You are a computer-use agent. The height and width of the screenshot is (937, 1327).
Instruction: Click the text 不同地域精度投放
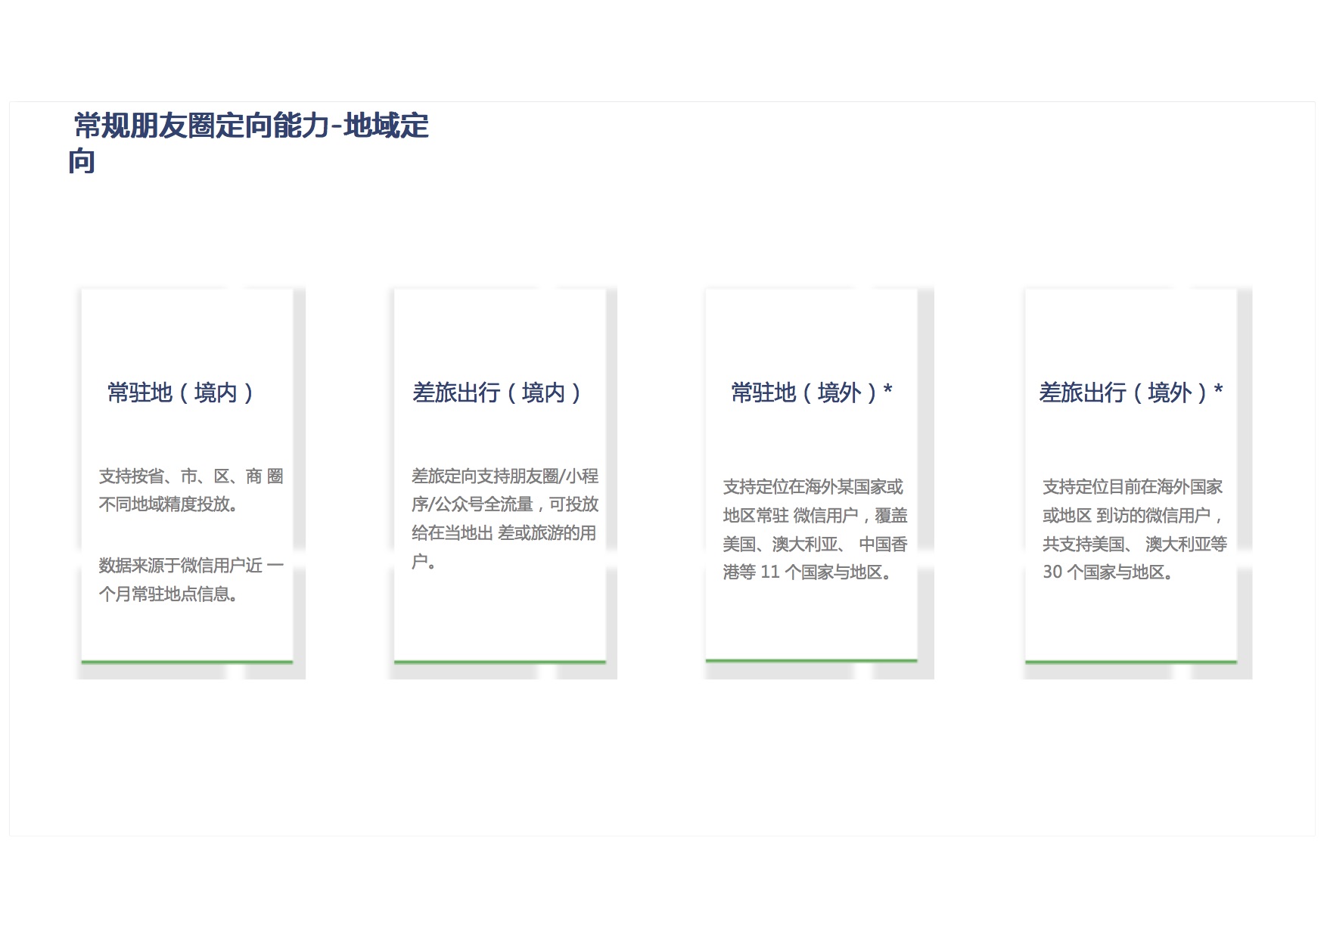coord(168,504)
